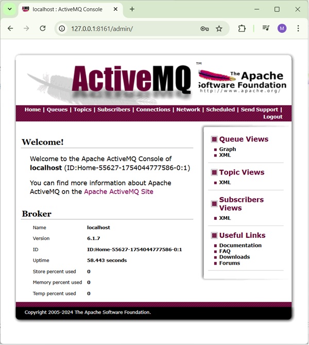Click the Uptime value 58.443 seconds
Screen dimensions: 309x345
tap(107, 260)
